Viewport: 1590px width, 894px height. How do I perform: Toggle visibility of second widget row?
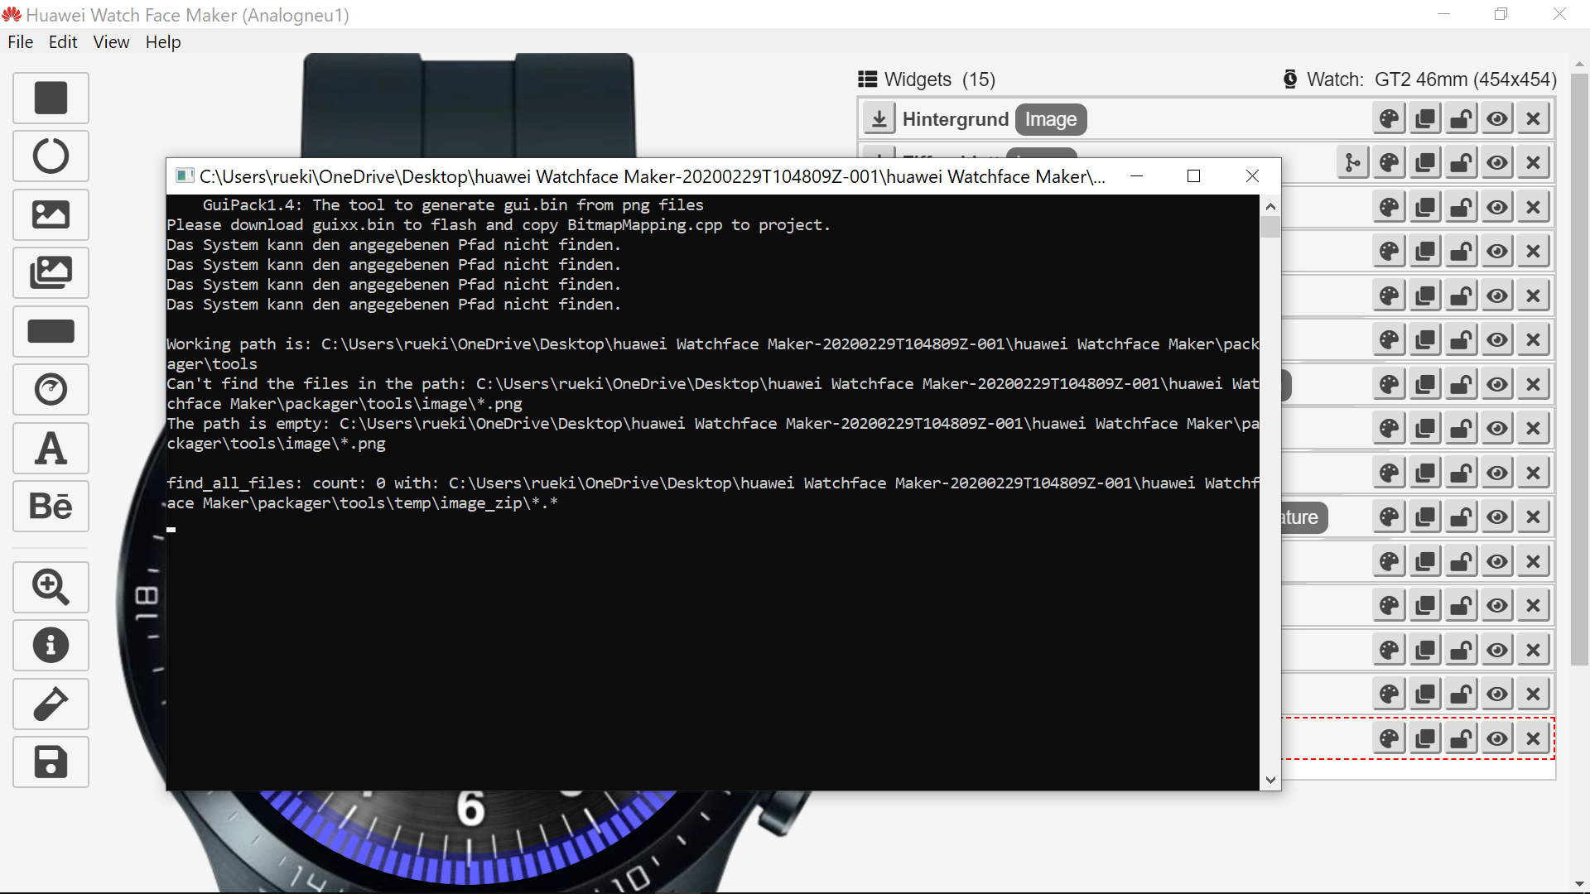coord(1497,162)
